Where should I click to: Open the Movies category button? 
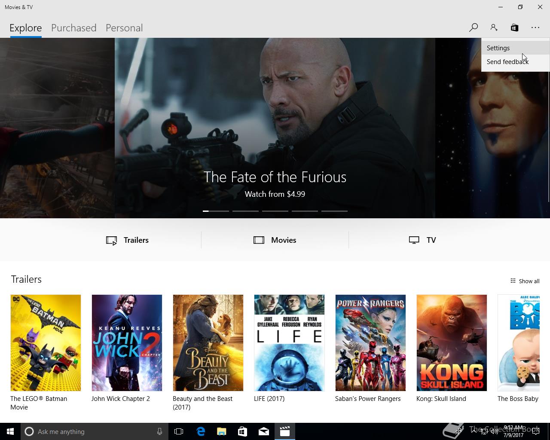point(275,240)
